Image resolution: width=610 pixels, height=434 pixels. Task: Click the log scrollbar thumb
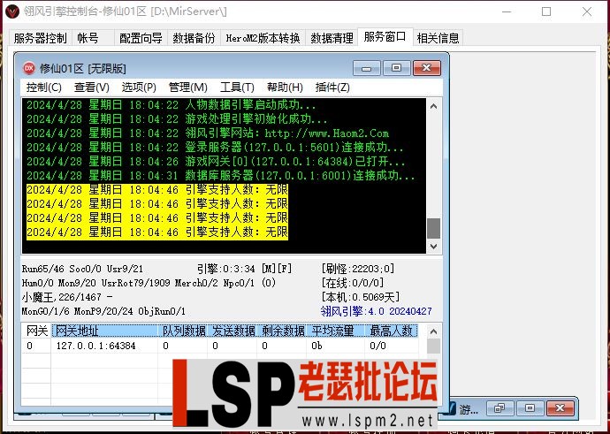point(434,228)
